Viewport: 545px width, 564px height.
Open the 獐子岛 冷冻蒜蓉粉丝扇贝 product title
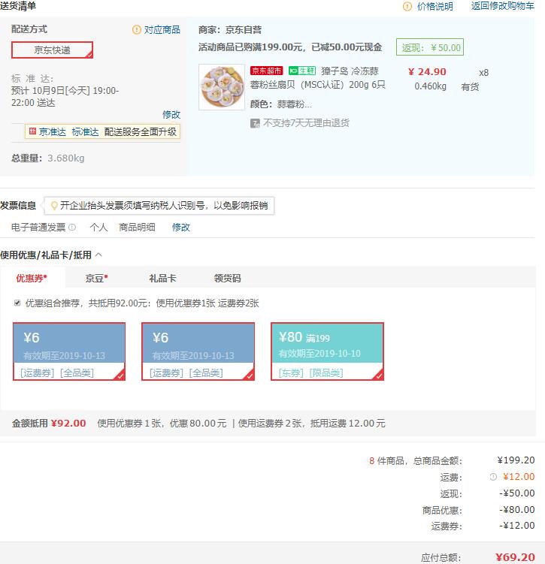318,77
